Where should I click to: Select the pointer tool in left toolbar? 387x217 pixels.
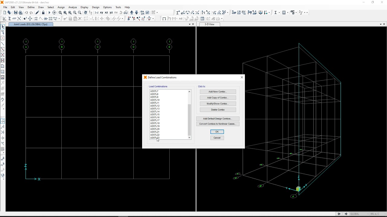click(x=3, y=27)
